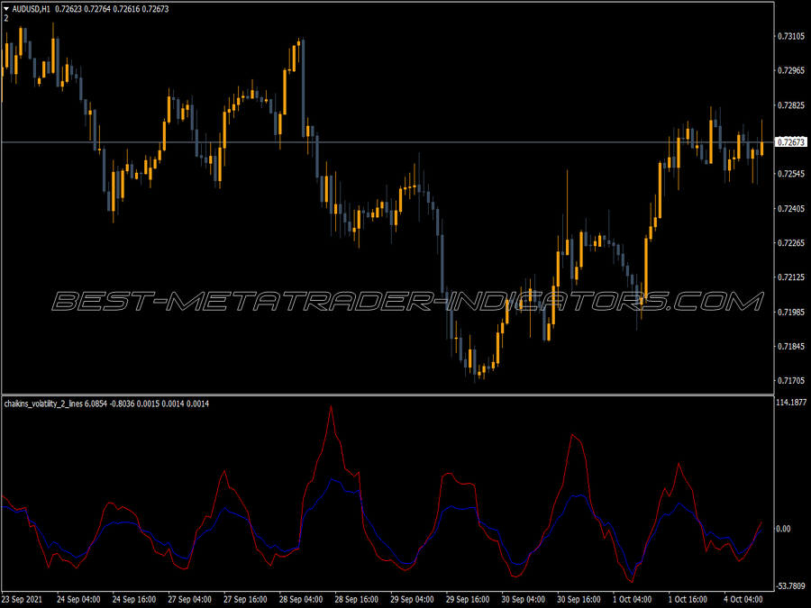The width and height of the screenshot is (811, 608).
Task: Select the 1 Oct 16:00 time label
Action: [x=688, y=599]
